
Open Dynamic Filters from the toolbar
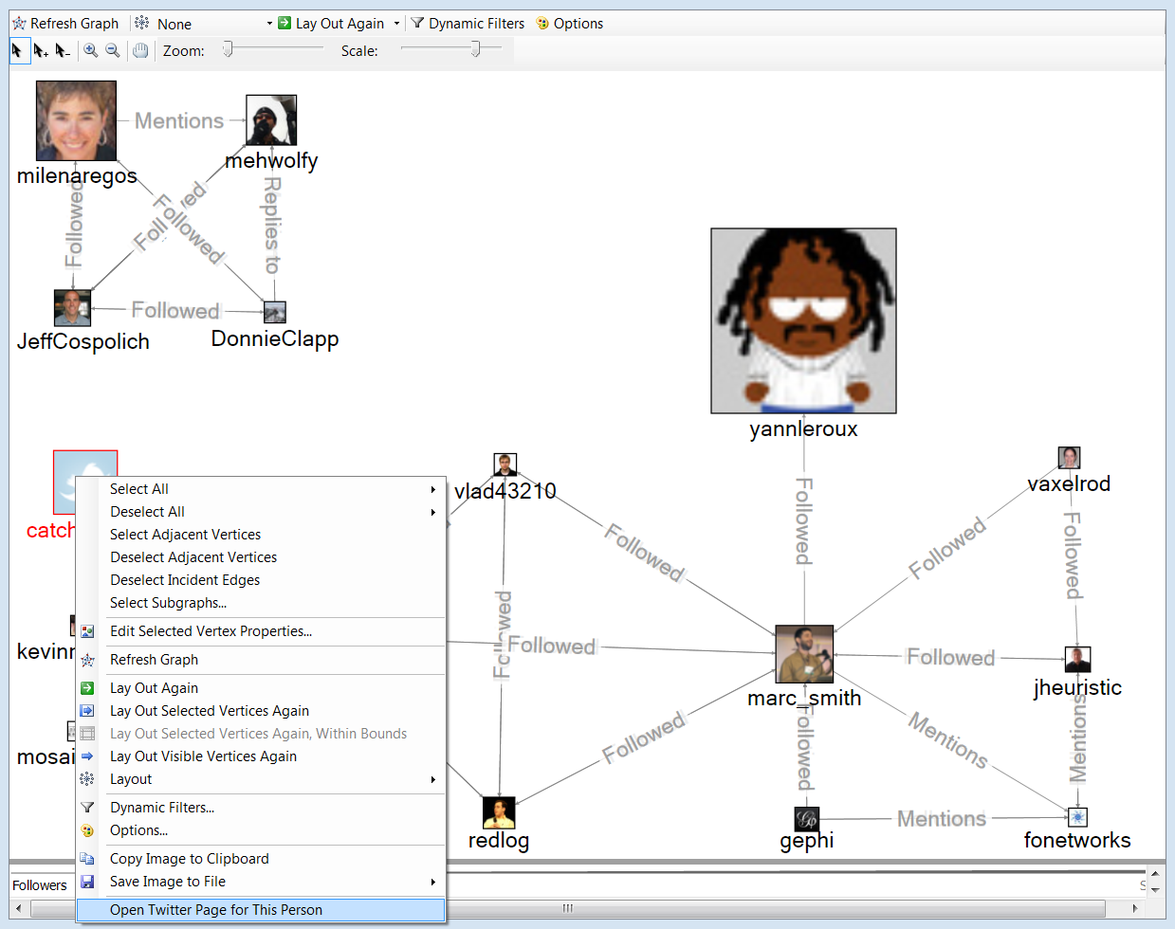tap(468, 24)
